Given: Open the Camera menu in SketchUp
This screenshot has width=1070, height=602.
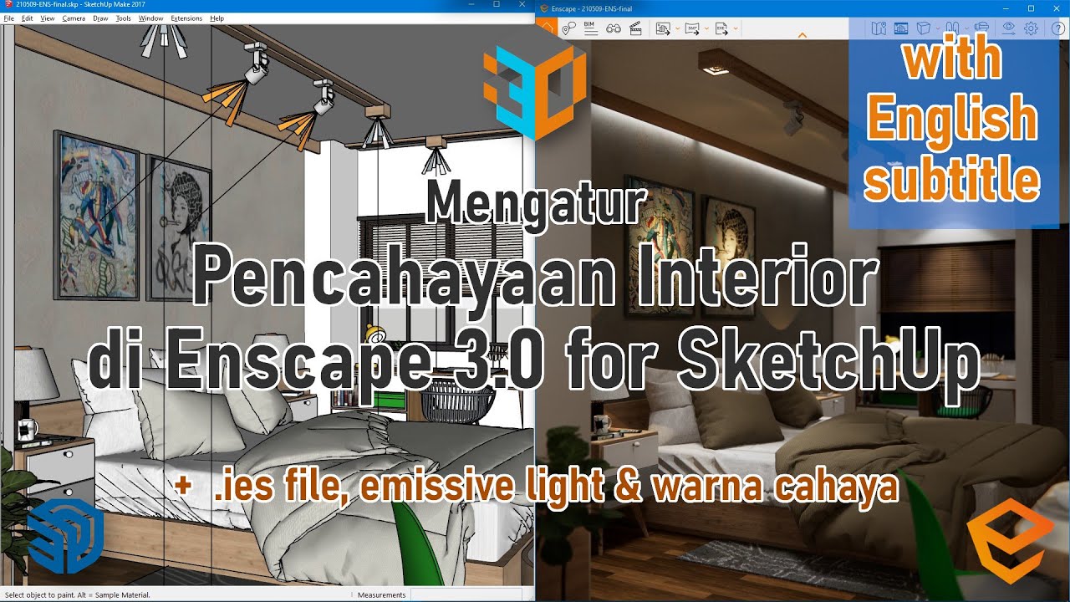Looking at the screenshot, I should [74, 18].
